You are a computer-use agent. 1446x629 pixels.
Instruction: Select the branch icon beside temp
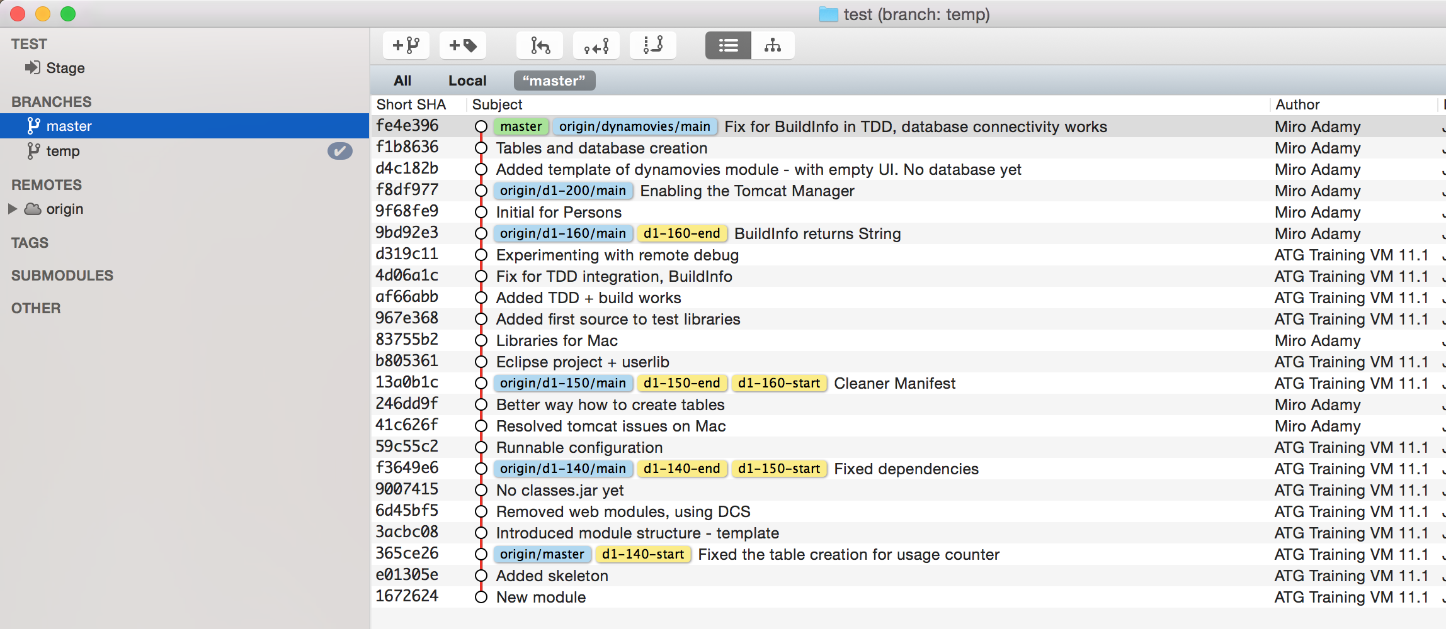click(33, 151)
